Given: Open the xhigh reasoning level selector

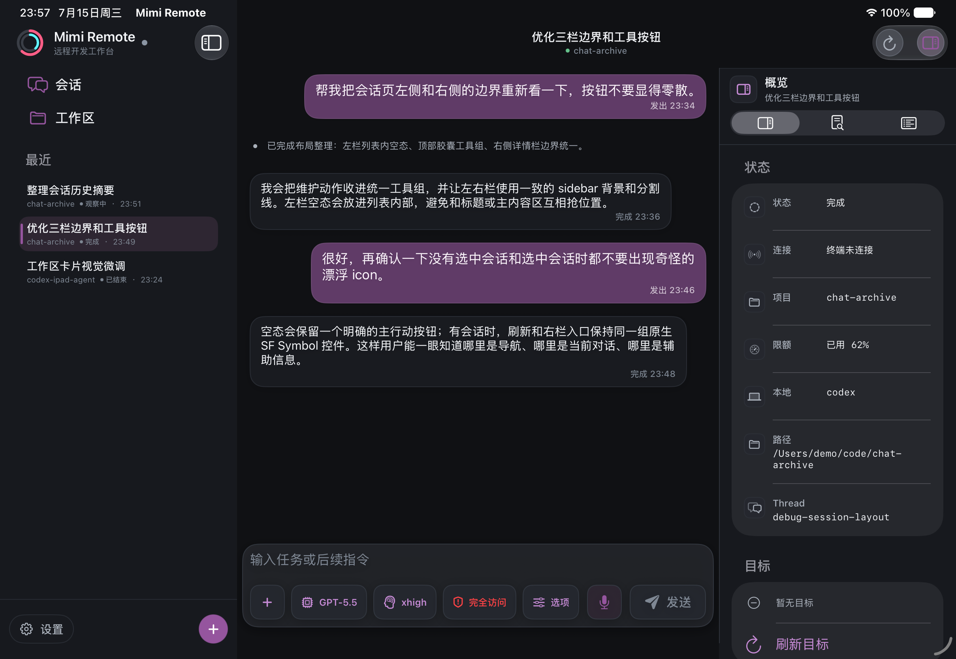Looking at the screenshot, I should pos(405,602).
